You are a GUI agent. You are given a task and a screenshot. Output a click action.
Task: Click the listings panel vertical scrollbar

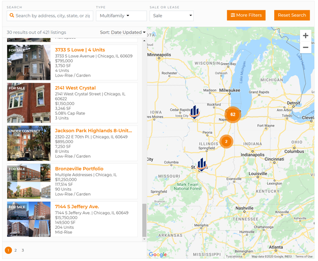click(144, 220)
